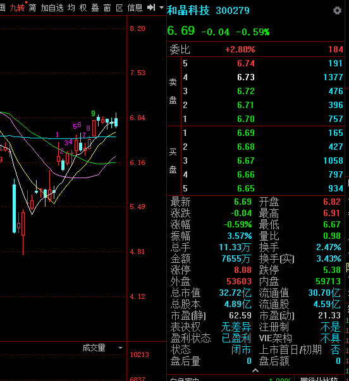Toggle the 九转 indicator
Screen dimensions: 349x381
point(17,8)
